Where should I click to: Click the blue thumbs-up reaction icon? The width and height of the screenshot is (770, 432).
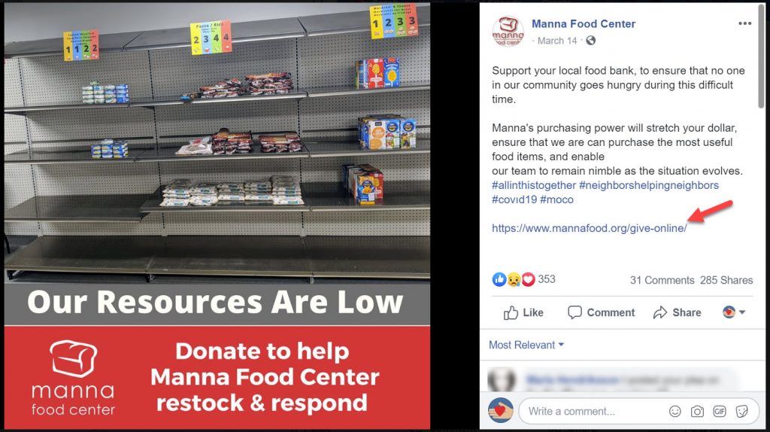(x=499, y=280)
